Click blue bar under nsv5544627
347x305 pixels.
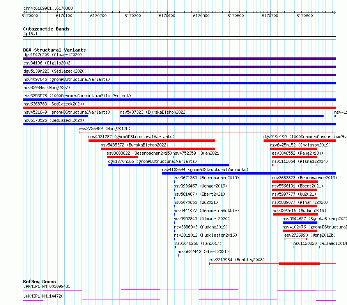300,223
